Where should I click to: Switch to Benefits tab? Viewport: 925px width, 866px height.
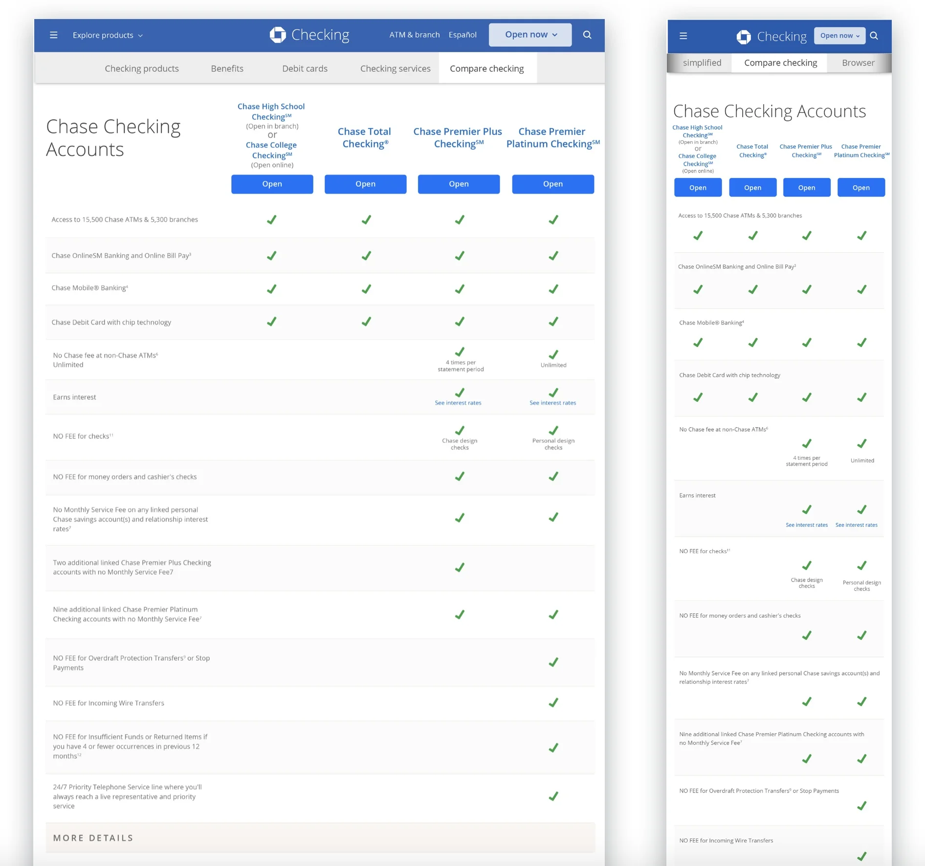point(227,68)
